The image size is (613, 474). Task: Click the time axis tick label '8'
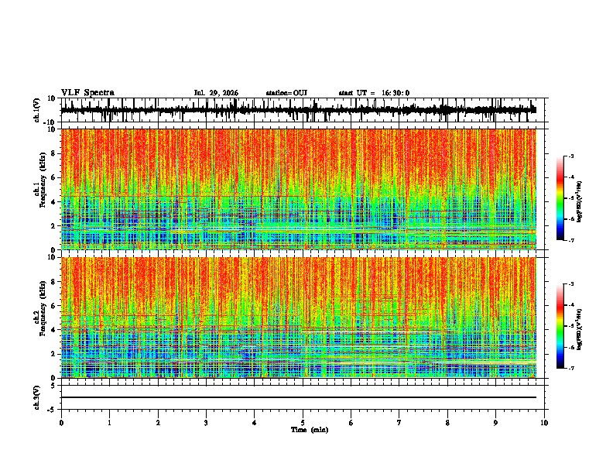pos(447,423)
